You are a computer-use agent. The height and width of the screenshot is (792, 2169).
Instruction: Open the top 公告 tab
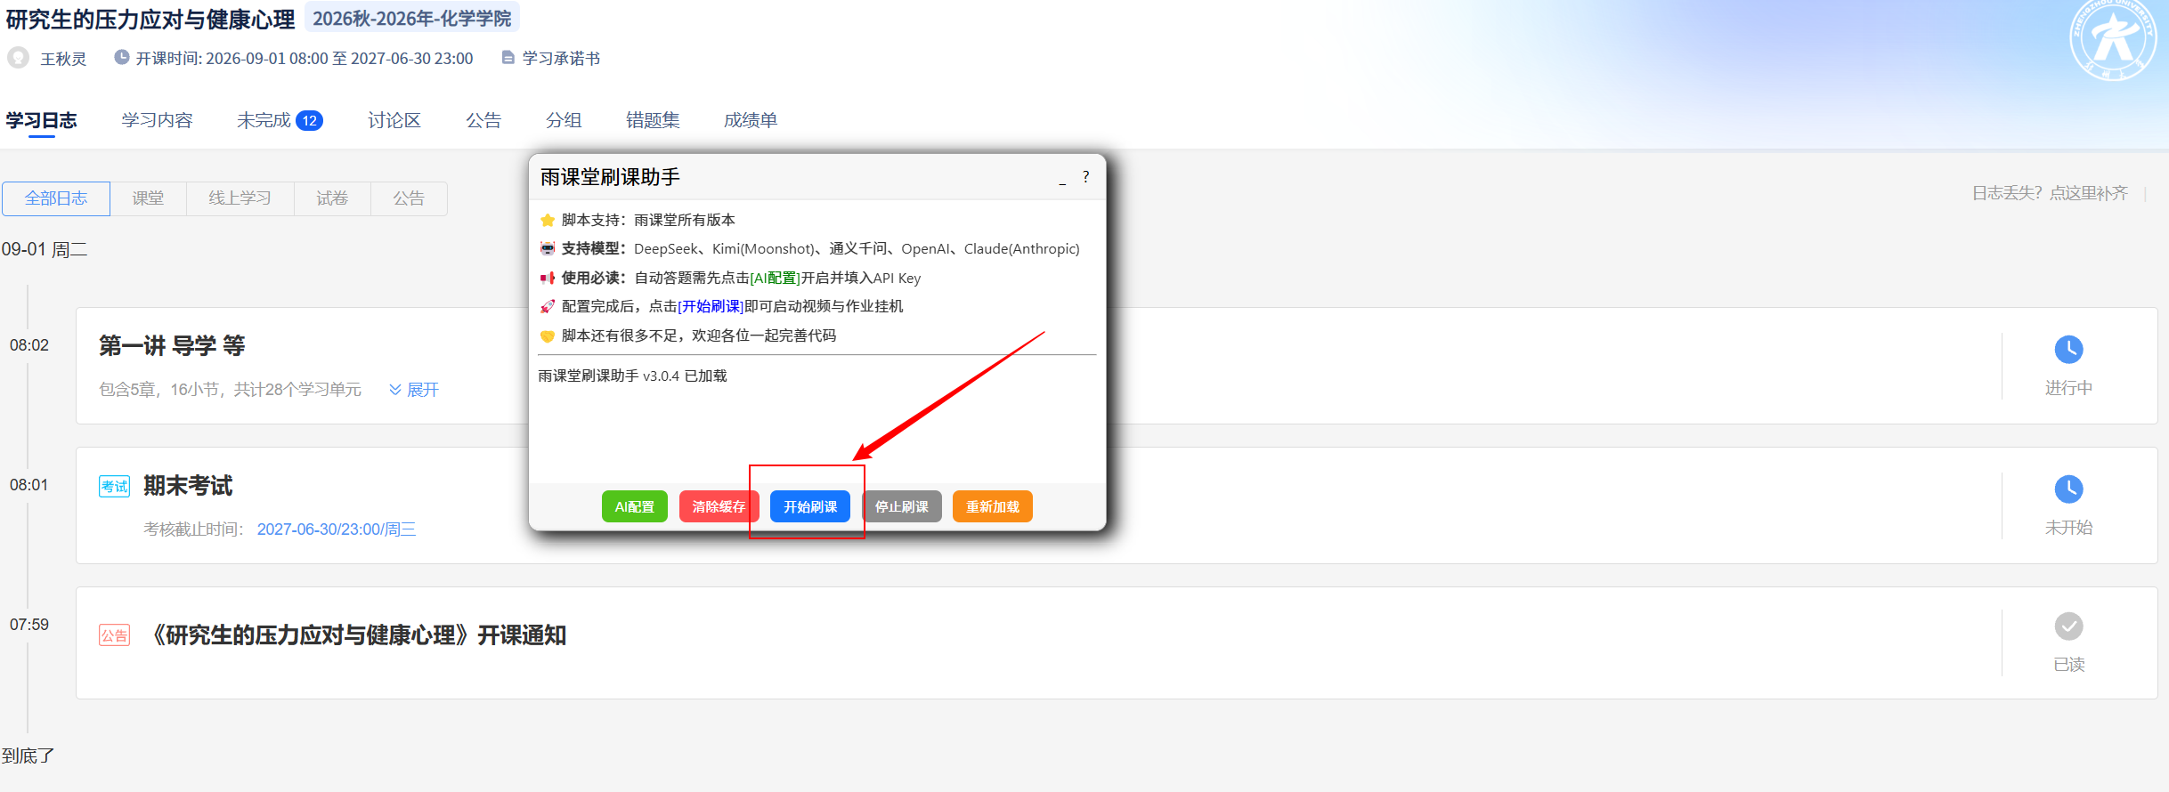tap(483, 120)
